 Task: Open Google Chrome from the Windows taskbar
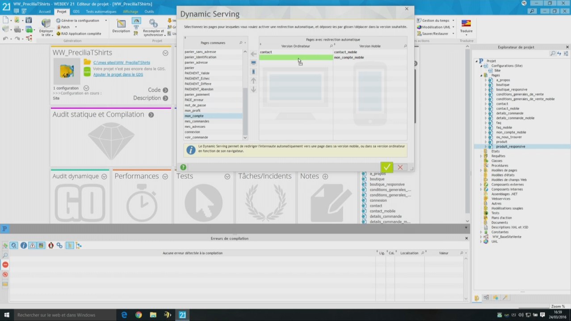coord(139,315)
